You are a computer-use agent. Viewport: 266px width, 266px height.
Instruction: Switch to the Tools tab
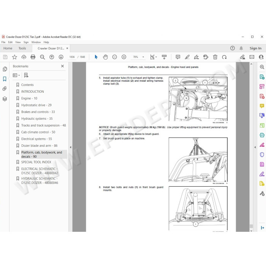pos(22,48)
